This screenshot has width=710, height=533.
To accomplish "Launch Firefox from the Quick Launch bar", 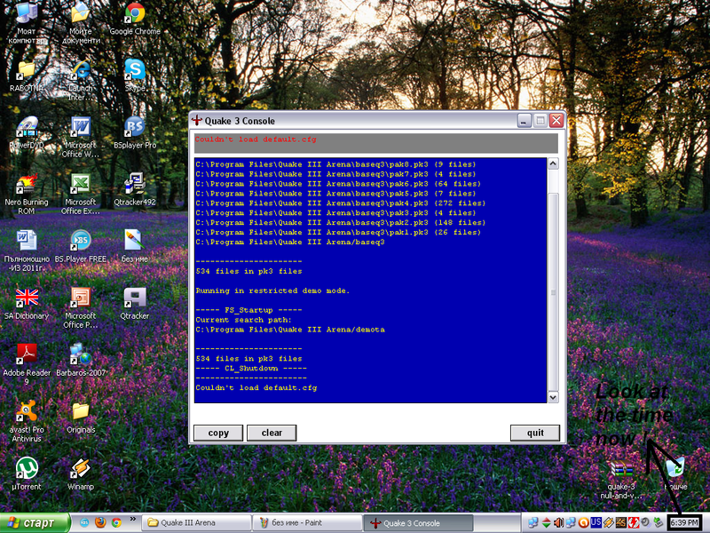I will pos(100,522).
